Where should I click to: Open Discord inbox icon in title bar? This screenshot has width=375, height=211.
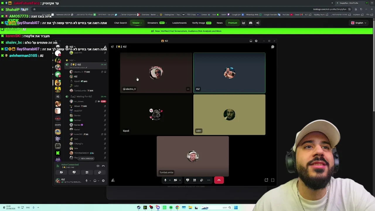point(251,41)
